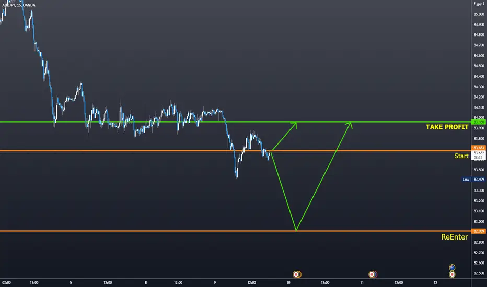Image resolution: width=487 pixels, height=287 pixels.
Task: Open the Japan economic event icon near day 10
Action: [x=296, y=274]
